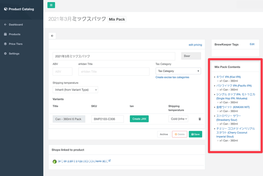Open the variant Cold shipping temperature dropdown

coord(178,119)
